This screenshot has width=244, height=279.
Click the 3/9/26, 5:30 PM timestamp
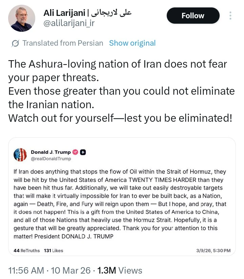[x=213, y=251]
